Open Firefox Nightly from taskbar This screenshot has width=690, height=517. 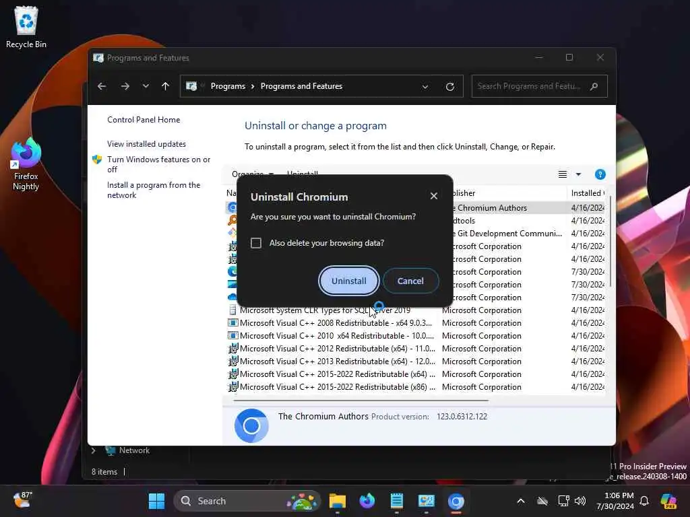pos(367,501)
